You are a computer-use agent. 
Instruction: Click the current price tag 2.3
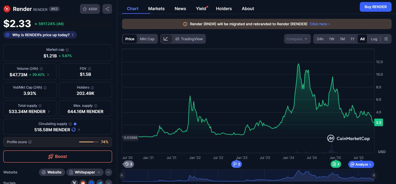379,122
